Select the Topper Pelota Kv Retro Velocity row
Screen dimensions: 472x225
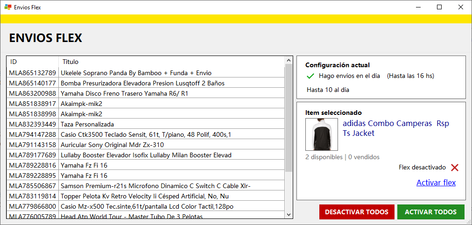pos(146,196)
